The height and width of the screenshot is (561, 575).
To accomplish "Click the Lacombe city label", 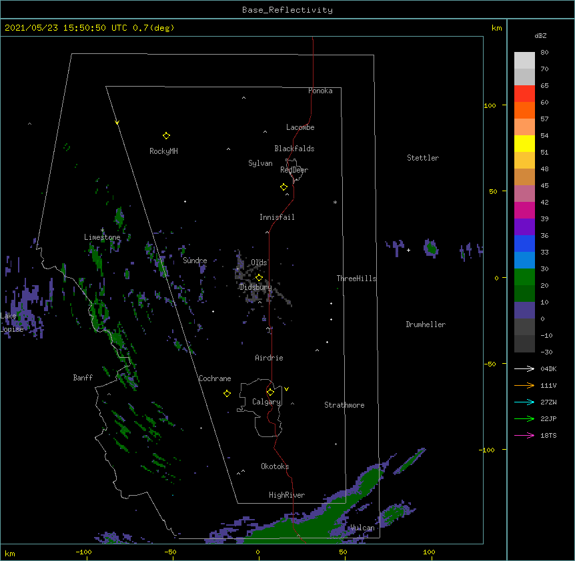I will click(300, 127).
